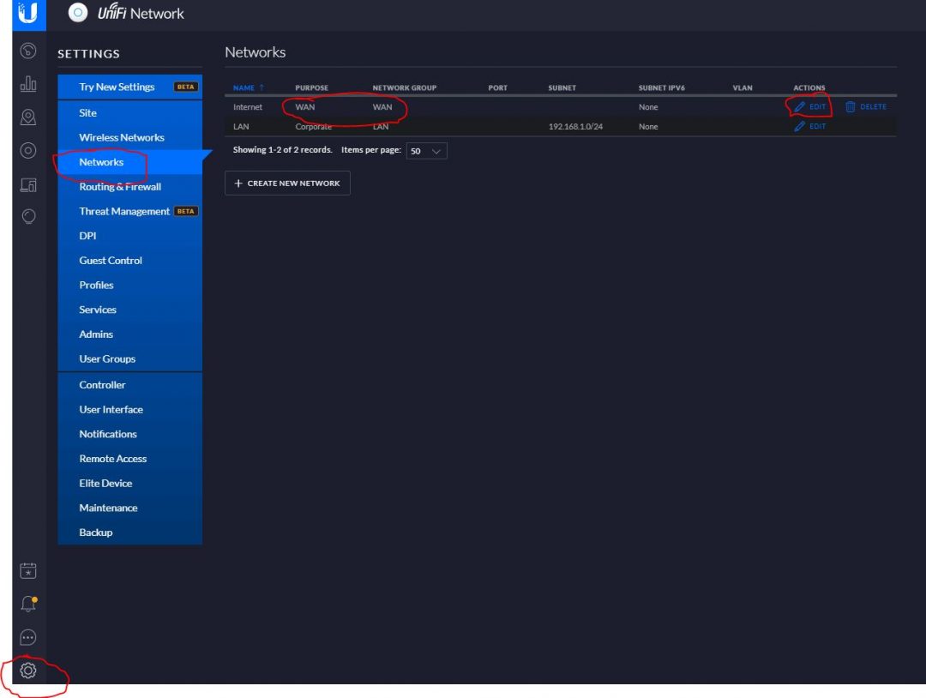Viewport: 926px width, 698px height.
Task: Open the Alerts bell with notification dot
Action: click(x=27, y=604)
